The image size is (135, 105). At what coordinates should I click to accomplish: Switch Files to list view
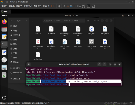click(x=95, y=20)
